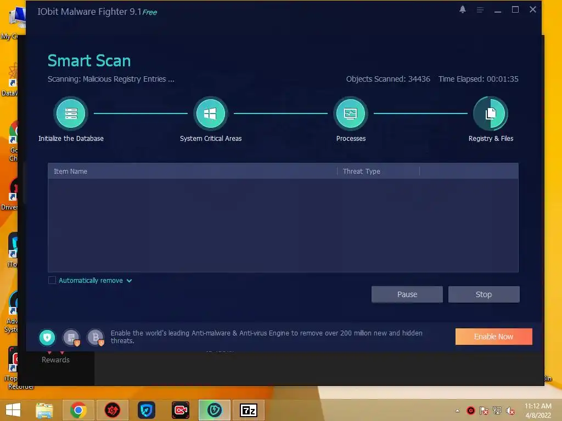This screenshot has height=421, width=562.
Task: Switch to IObit Malware Fighter taskbar button
Action: click(x=215, y=410)
